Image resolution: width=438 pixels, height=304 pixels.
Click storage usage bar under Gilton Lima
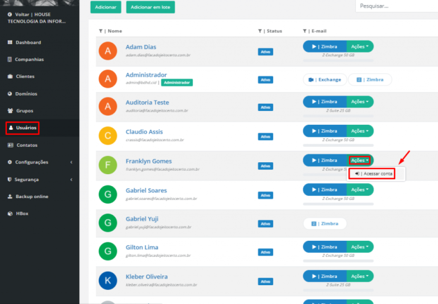pos(338,261)
